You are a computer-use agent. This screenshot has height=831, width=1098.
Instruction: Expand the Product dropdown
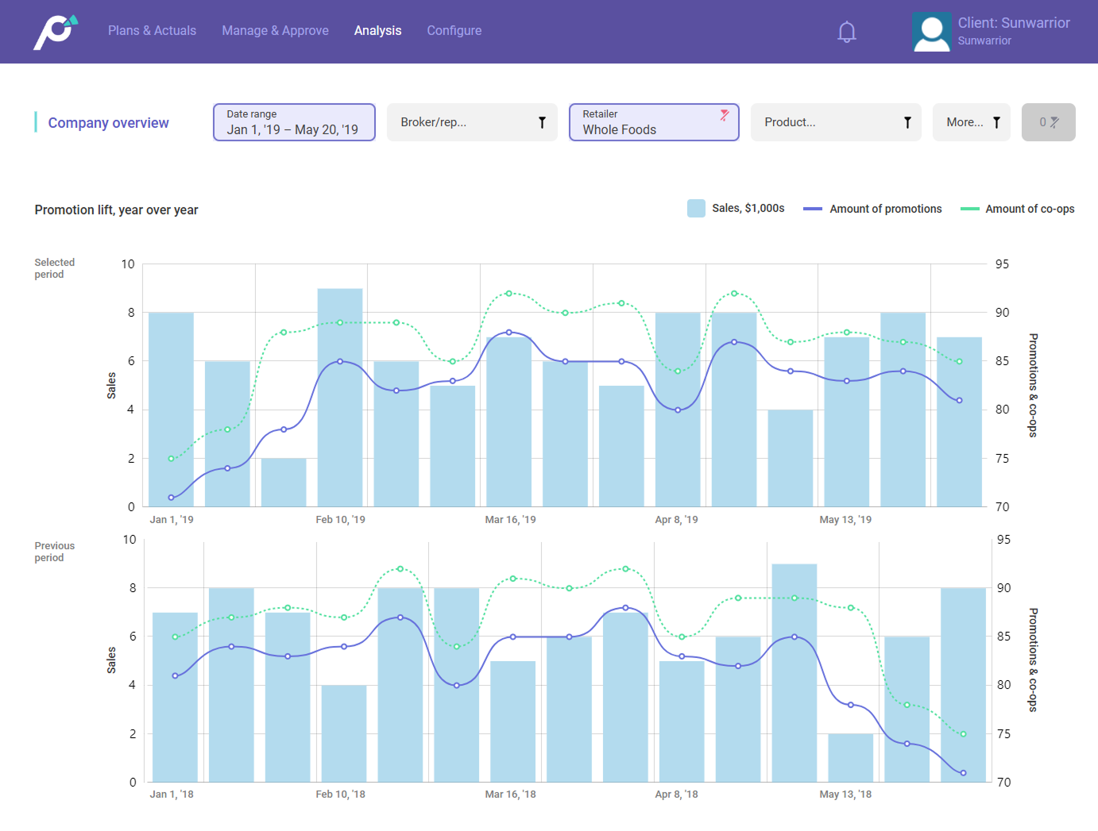pyautogui.click(x=826, y=122)
